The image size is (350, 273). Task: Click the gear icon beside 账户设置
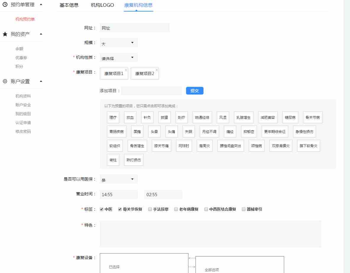click(x=5, y=81)
